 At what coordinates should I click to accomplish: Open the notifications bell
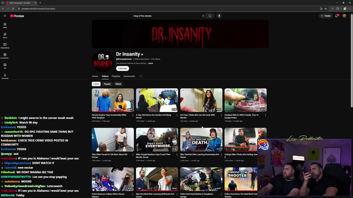[x=336, y=16]
